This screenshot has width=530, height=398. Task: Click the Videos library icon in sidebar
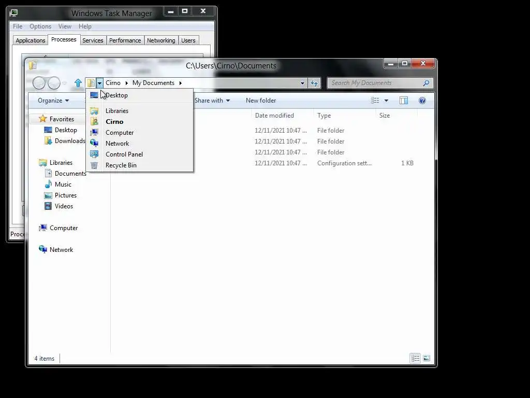(x=48, y=206)
